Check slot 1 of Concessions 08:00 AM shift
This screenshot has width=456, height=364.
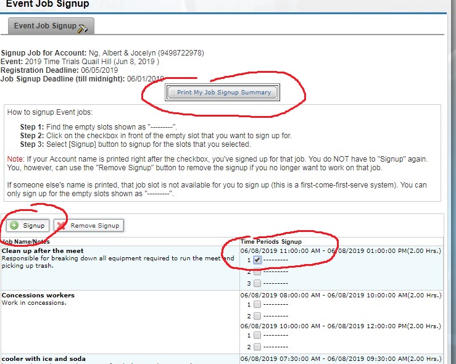[x=257, y=305]
